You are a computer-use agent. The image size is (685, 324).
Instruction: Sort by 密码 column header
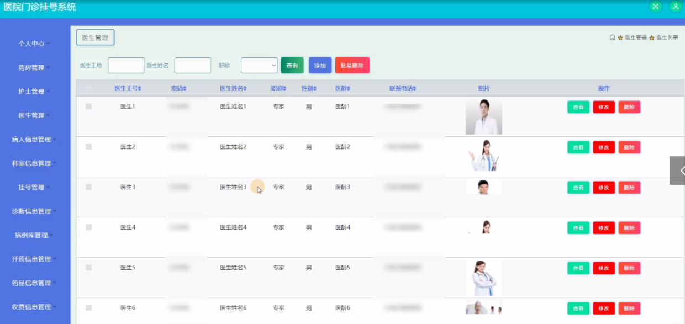[178, 88]
